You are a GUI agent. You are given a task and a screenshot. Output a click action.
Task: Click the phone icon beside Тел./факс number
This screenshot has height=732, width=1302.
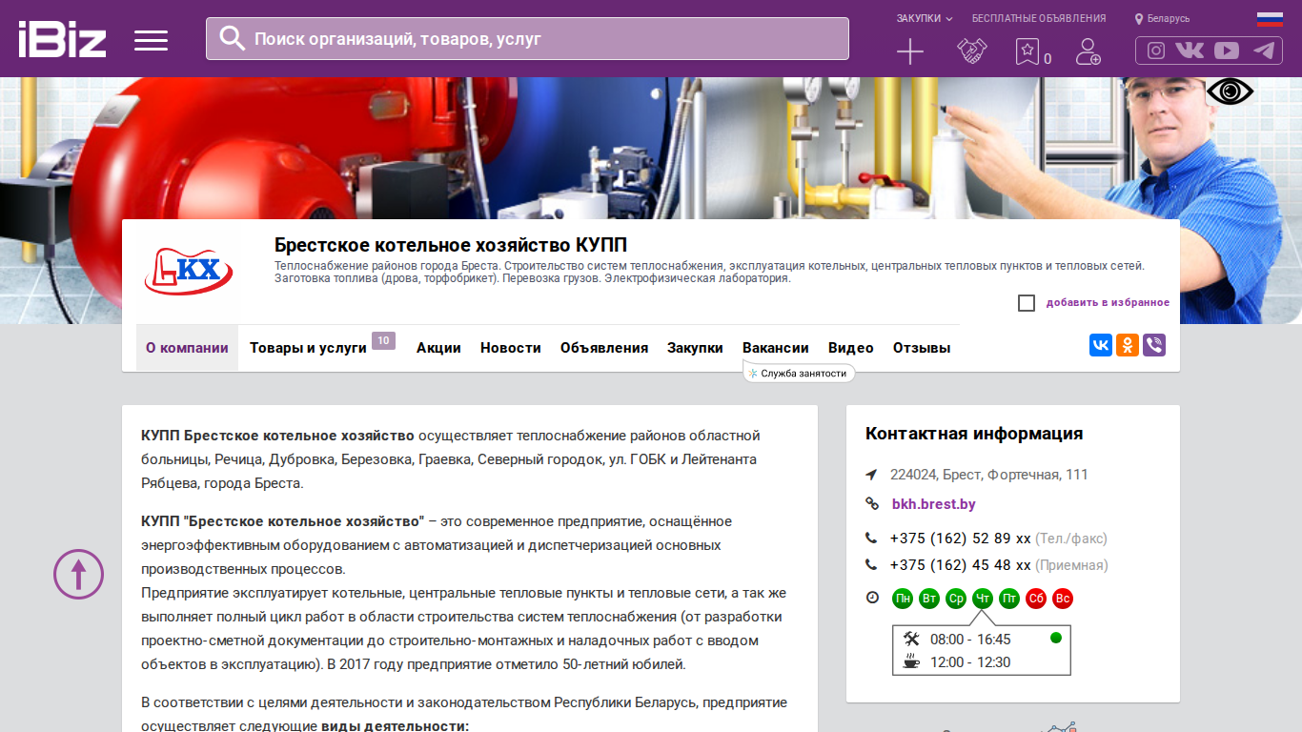point(871,539)
